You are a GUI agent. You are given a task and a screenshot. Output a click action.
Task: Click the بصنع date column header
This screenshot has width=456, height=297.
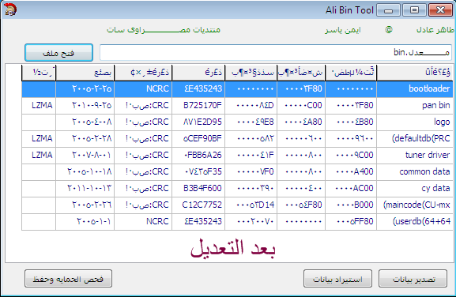point(85,73)
